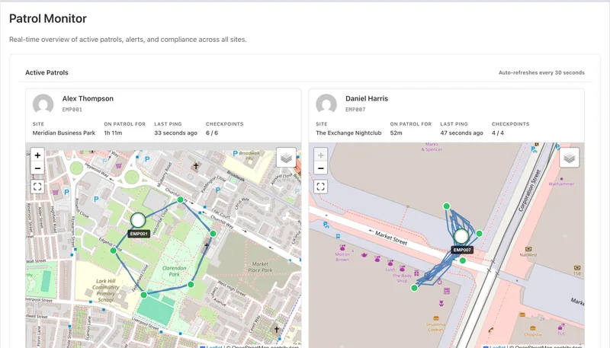Click The Exchange Nightclub site value
610x348 pixels.
348,132
